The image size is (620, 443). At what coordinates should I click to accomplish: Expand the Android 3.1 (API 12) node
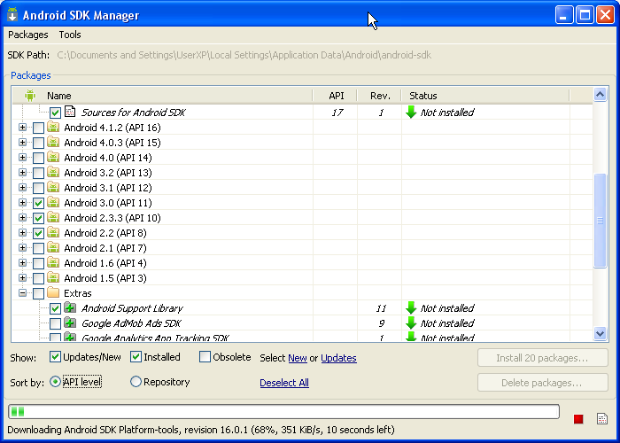22,188
